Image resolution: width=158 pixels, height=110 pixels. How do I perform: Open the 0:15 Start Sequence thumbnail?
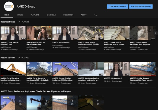[143, 33]
